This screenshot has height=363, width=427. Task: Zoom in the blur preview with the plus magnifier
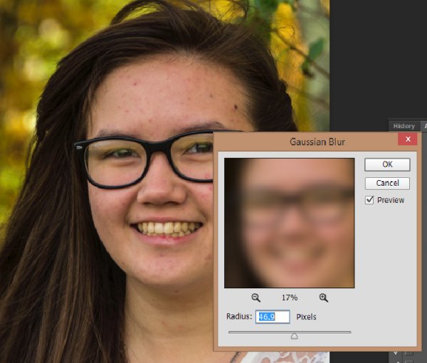pyautogui.click(x=324, y=298)
